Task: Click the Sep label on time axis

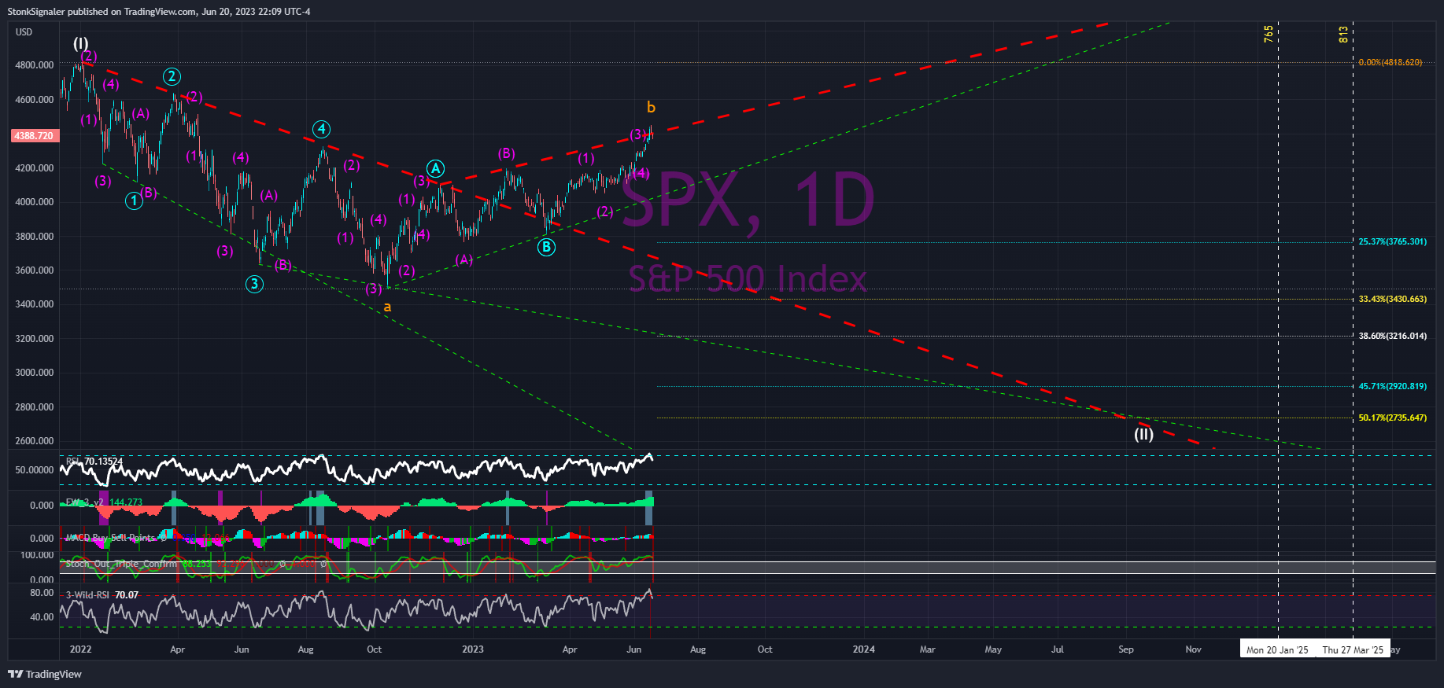Action: click(x=1126, y=649)
